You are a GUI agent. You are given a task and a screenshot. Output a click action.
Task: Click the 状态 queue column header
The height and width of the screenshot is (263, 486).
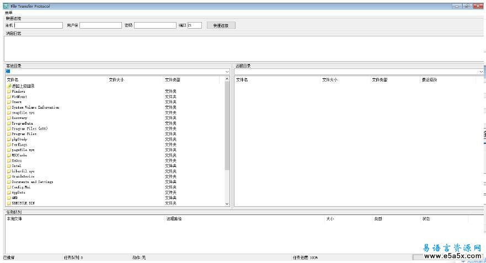tap(445, 219)
